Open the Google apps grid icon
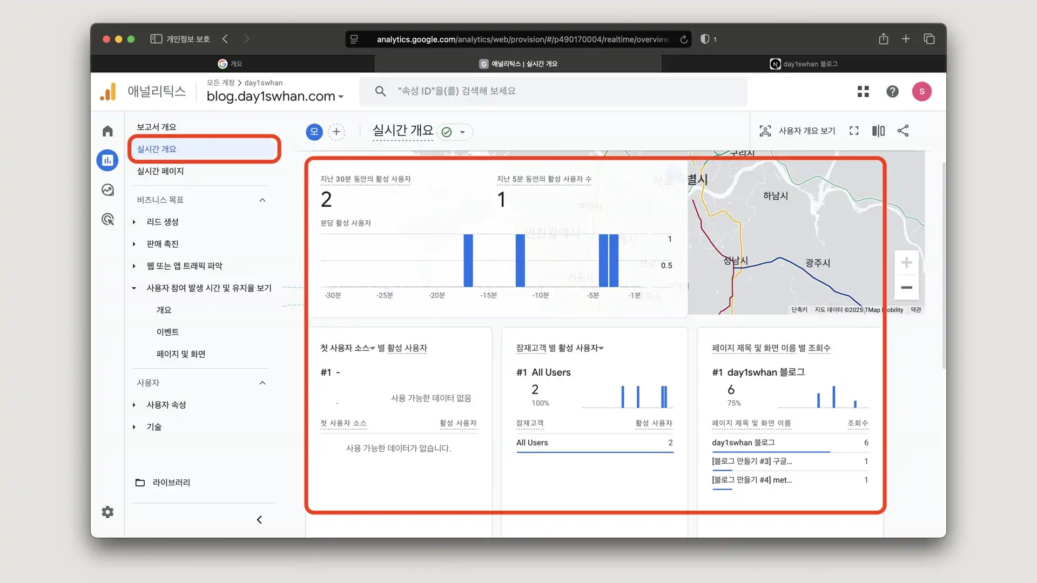Screen dimensions: 1037x583 (863, 91)
